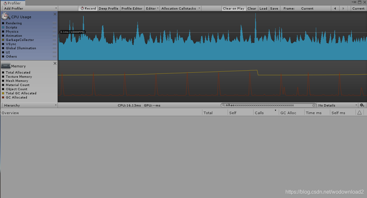Open the Profiler window options menu
367x198 pixels.
coord(354,2)
